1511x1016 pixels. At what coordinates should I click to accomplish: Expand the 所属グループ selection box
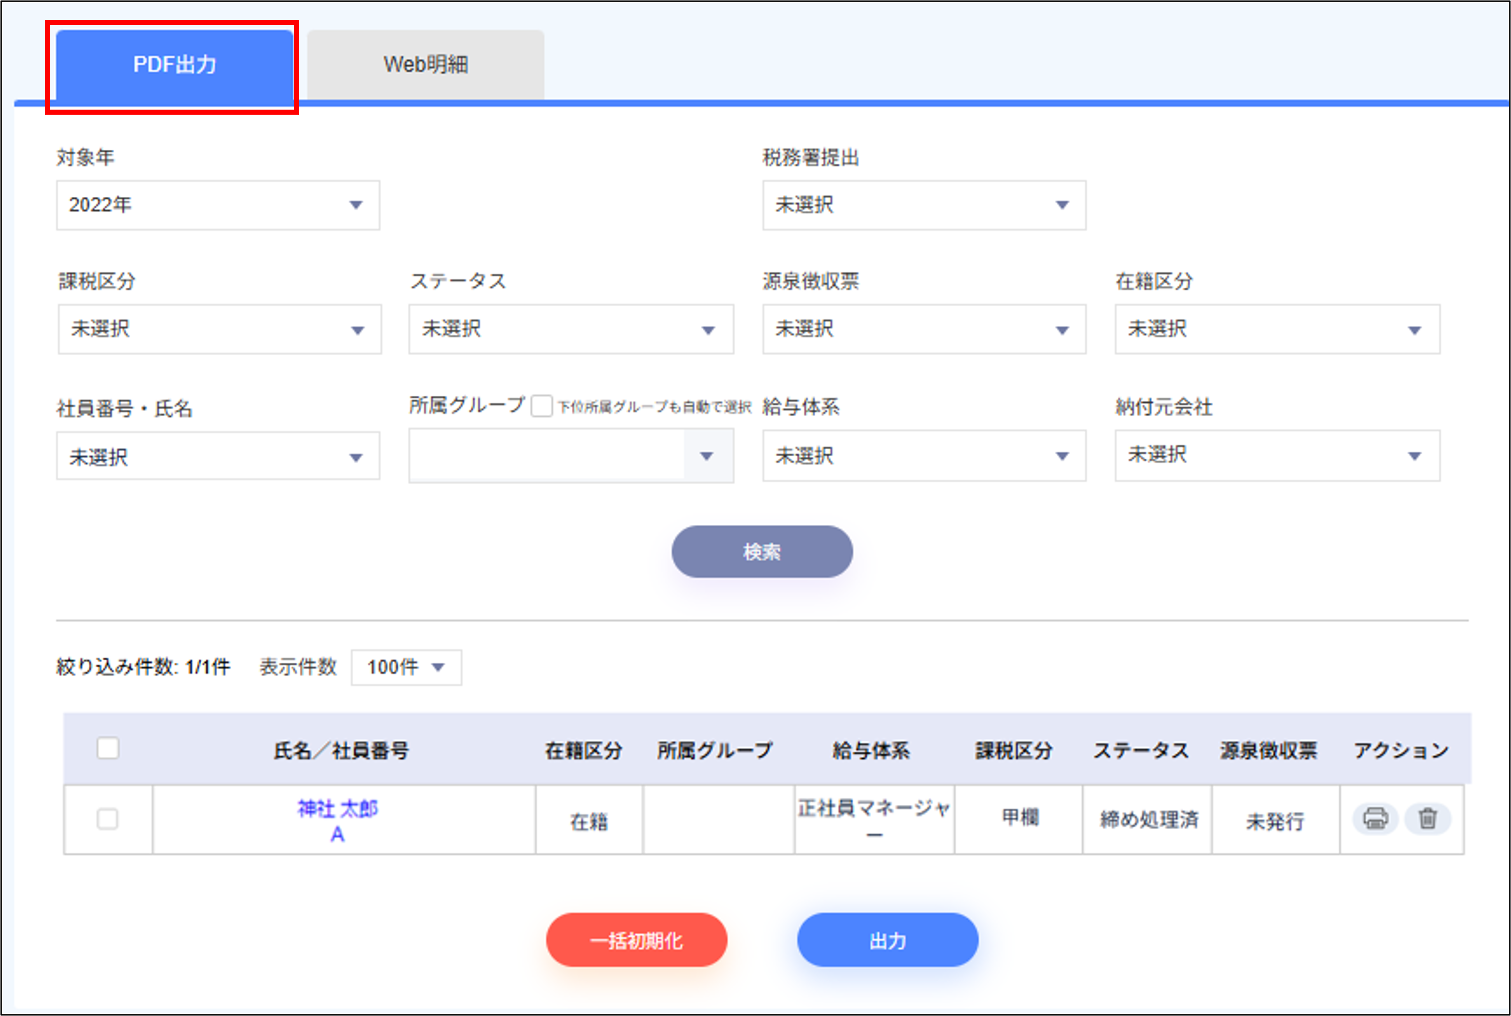click(571, 456)
